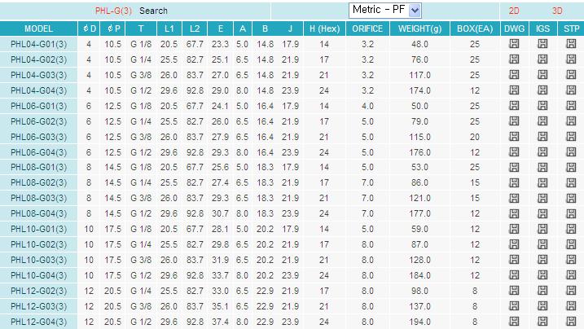Download IGS file for PHL06-G04(3)

click(542, 152)
